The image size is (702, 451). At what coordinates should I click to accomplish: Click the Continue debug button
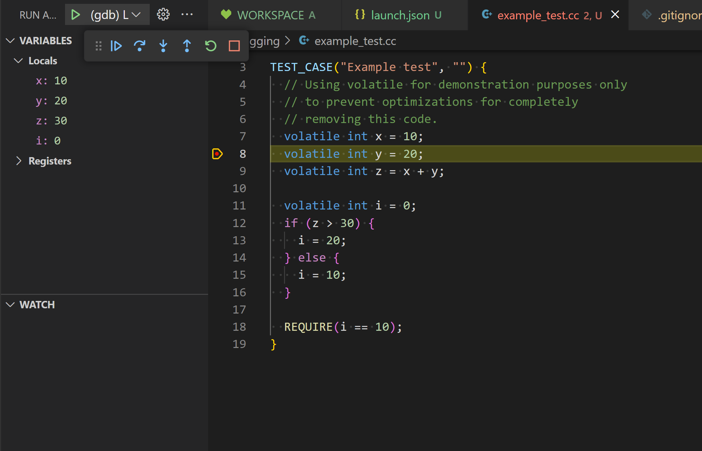(116, 46)
